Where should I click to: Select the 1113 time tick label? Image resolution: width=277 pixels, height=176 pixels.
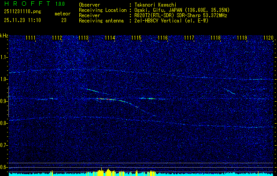tap(83, 37)
